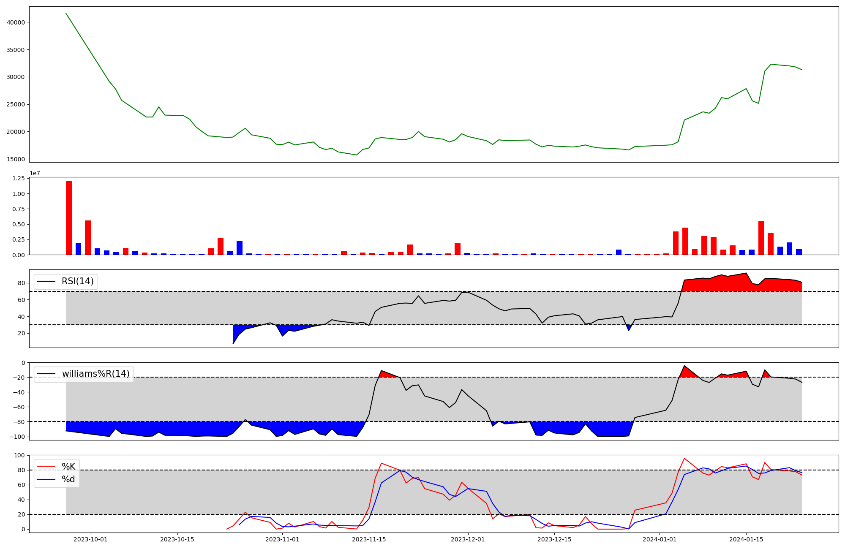Click the RSI(14) legend label
845x549 pixels.
coord(78,281)
